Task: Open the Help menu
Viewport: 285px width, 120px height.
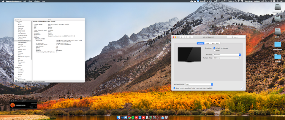Action: 43,1
